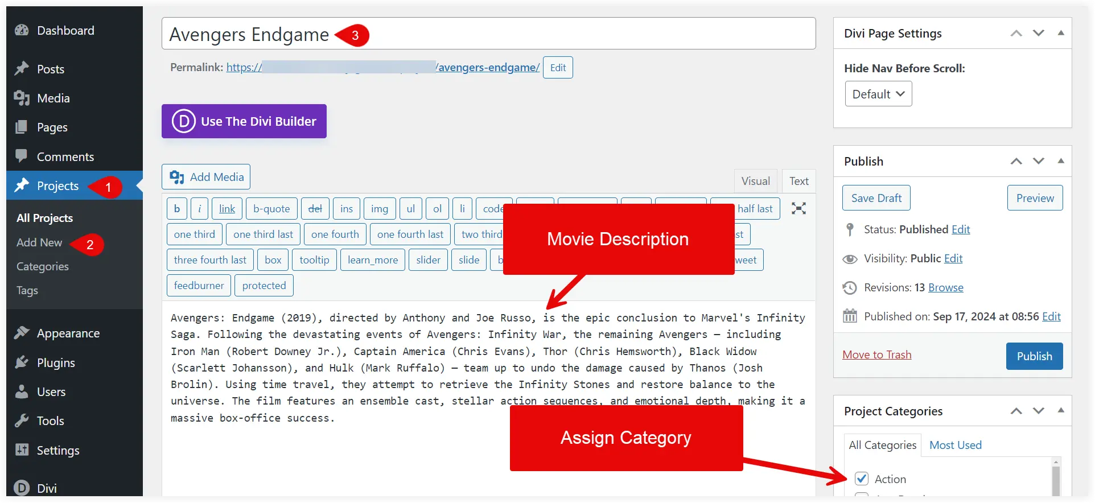
Task: Move Divi Page Settings panel up
Action: click(1016, 34)
